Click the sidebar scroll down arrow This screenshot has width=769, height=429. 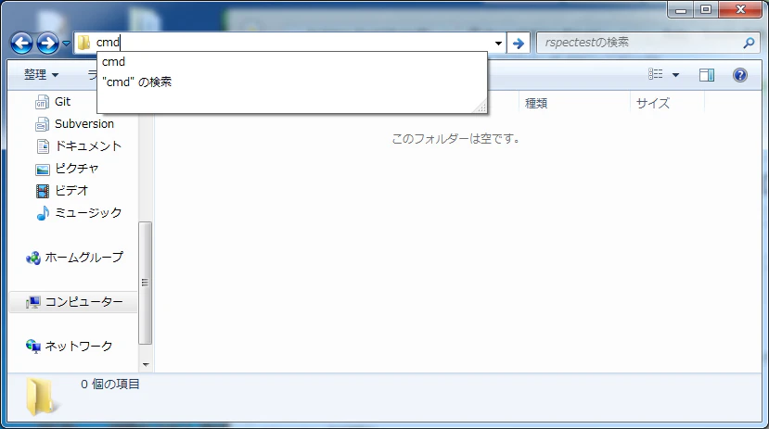[x=145, y=364]
